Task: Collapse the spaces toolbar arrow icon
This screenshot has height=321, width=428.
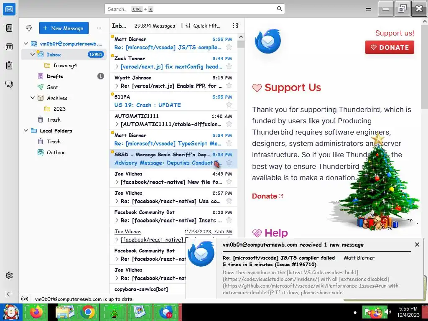Action: [9, 294]
